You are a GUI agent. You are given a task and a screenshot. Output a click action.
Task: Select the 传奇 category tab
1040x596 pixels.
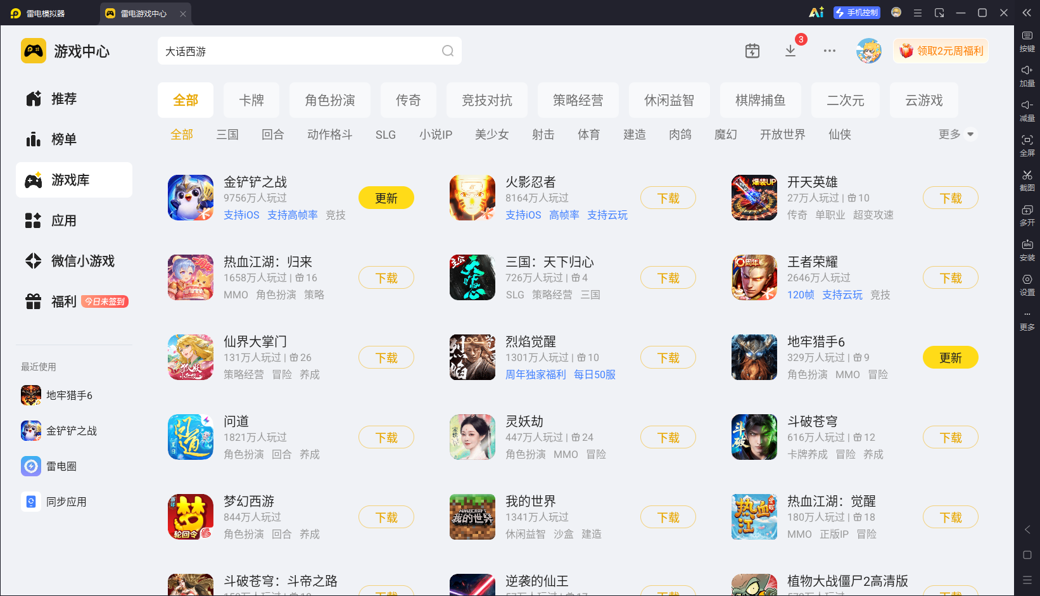point(409,100)
